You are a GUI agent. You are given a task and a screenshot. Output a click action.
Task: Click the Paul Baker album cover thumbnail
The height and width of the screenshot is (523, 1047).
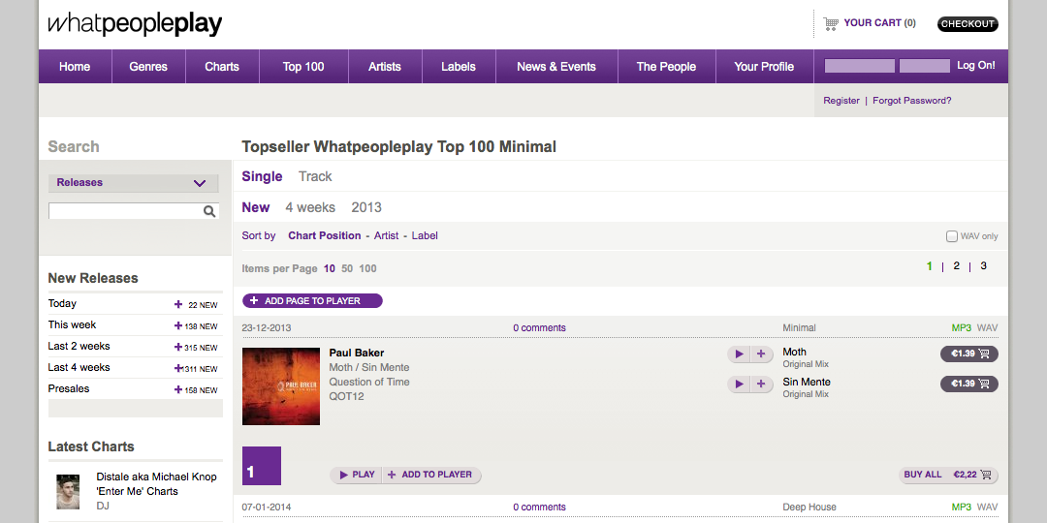(281, 385)
